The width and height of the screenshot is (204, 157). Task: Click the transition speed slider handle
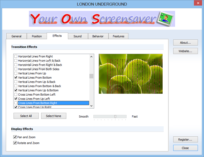[115, 116]
